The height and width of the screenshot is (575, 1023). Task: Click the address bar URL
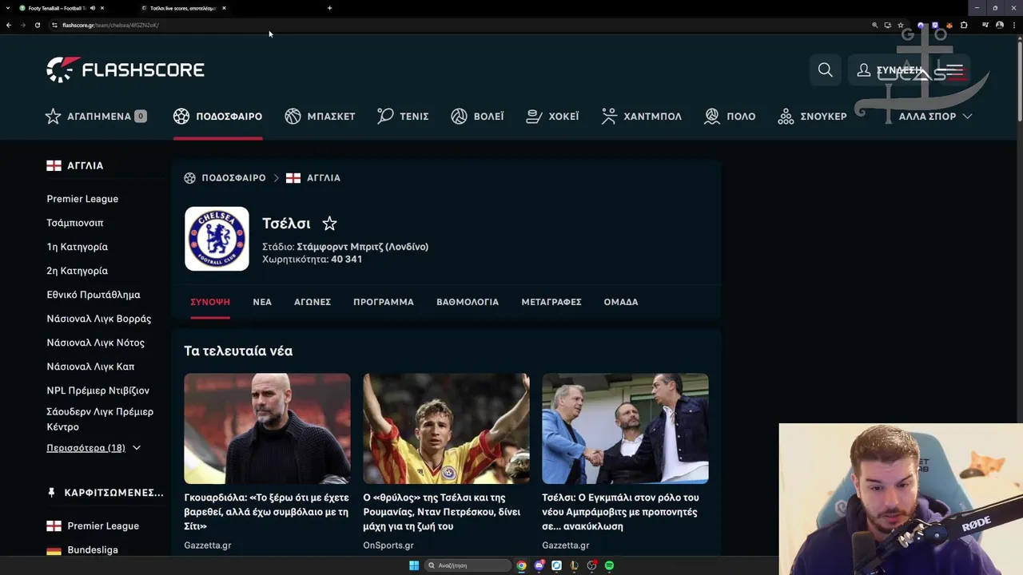click(x=111, y=25)
